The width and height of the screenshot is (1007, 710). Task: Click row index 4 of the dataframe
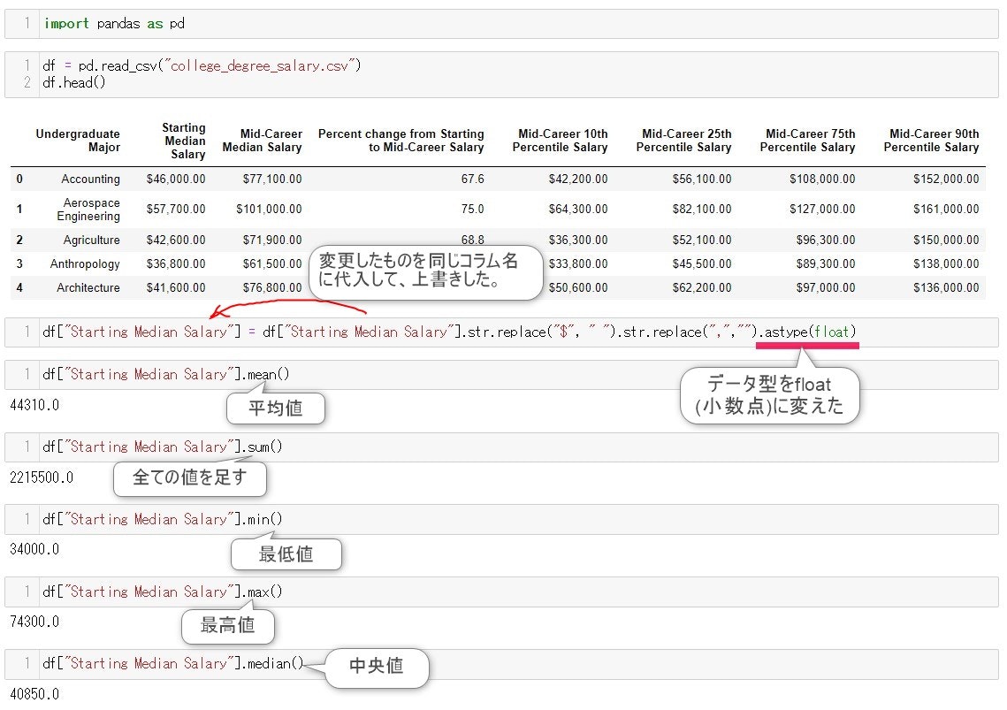click(19, 288)
